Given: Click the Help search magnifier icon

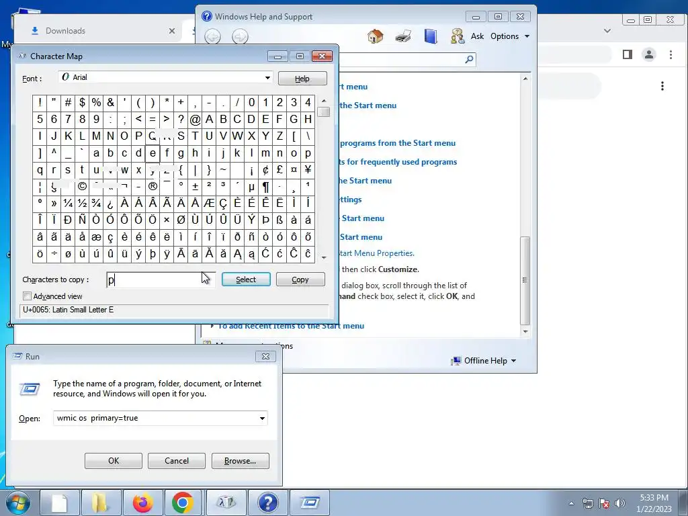Looking at the screenshot, I should (x=469, y=59).
